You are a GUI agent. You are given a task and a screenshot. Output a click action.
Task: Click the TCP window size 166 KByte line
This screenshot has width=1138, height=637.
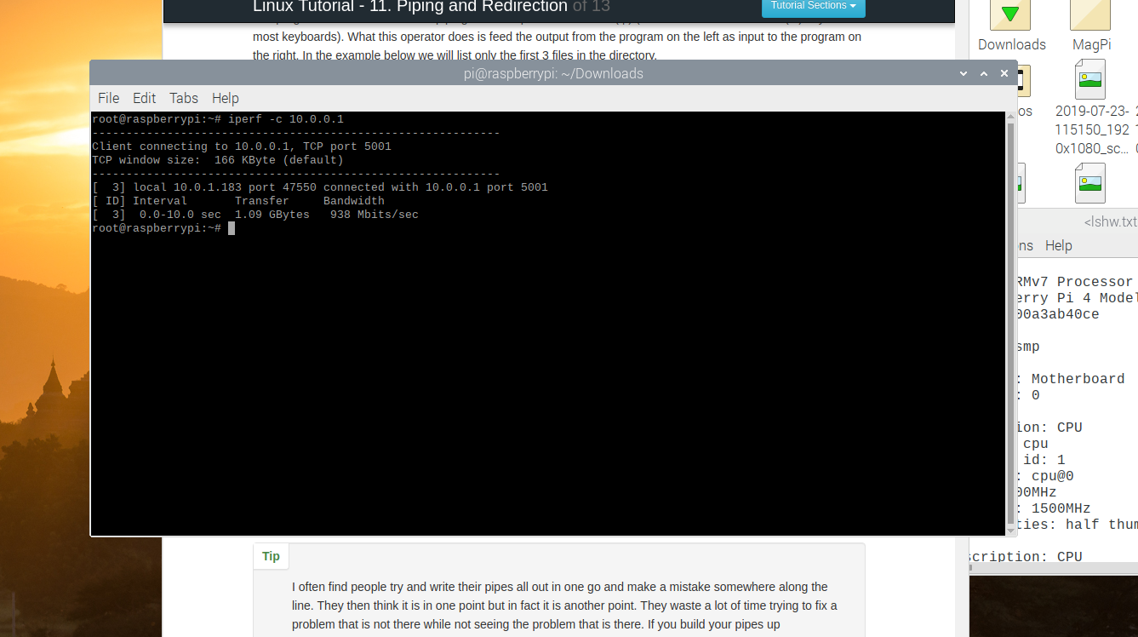pyautogui.click(x=218, y=160)
